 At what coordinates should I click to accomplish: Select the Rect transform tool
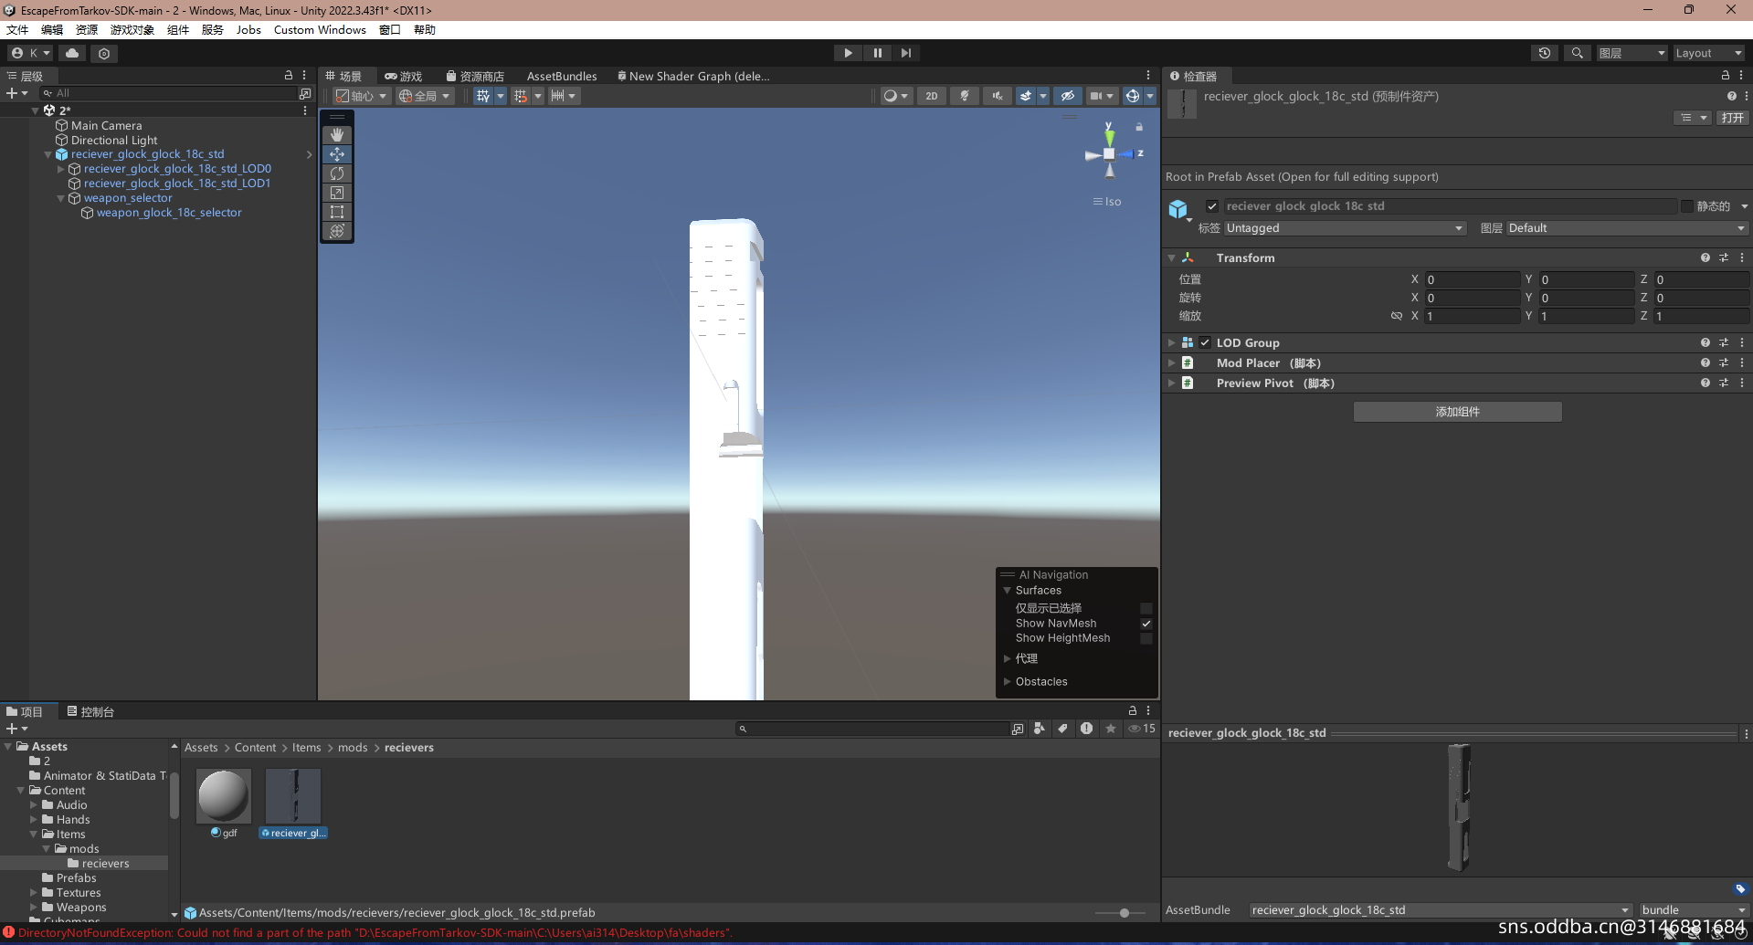point(337,212)
